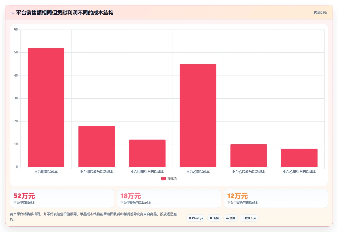
Task: Select the 数据卡片 tag chip
Action: click(249, 218)
